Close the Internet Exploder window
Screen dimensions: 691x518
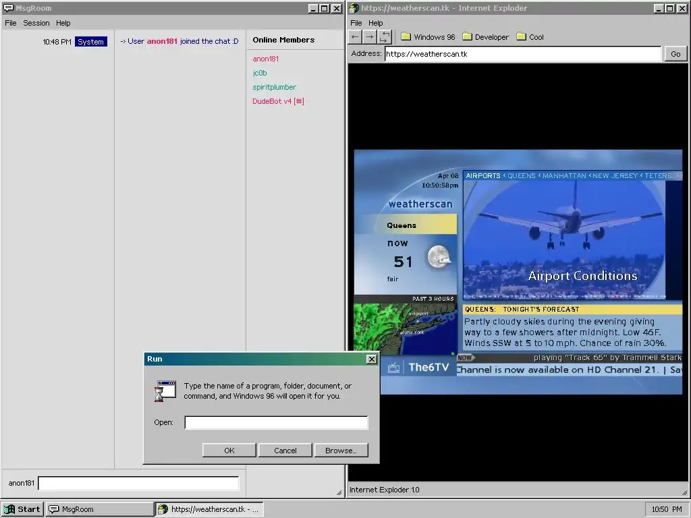(682, 8)
